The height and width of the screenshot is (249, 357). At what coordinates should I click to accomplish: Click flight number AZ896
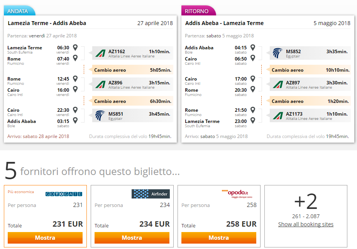pyautogui.click(x=115, y=83)
